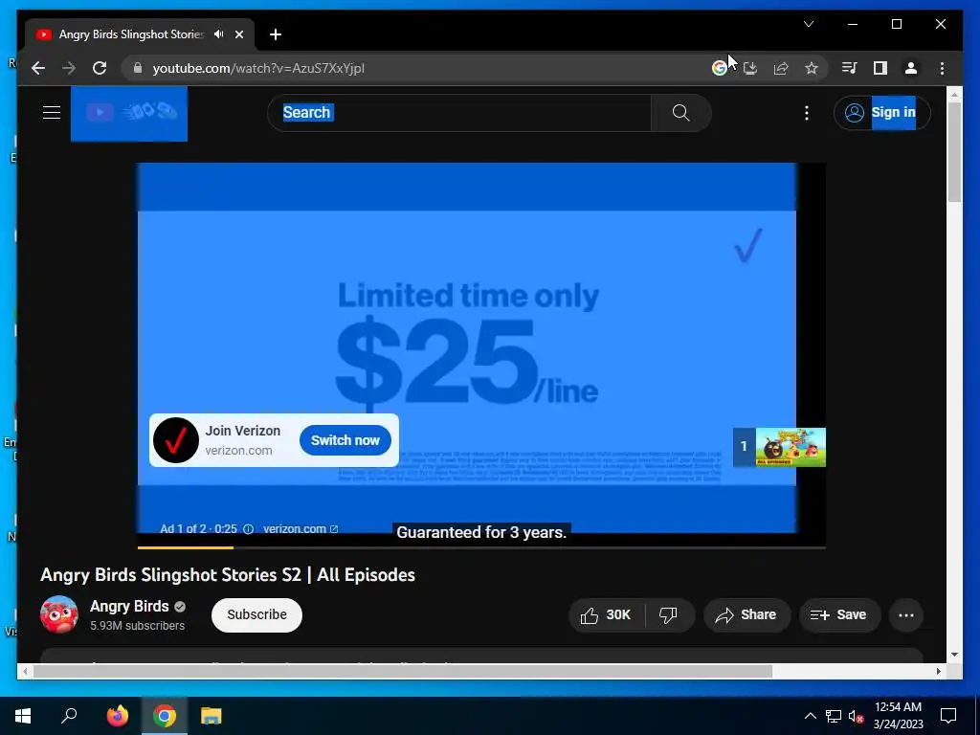Image resolution: width=980 pixels, height=735 pixels.
Task: Click the muted volume tray icon
Action: 856,716
